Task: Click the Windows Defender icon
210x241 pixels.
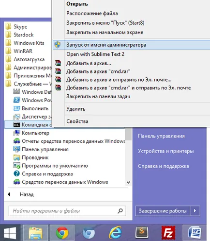Action: [x=16, y=92]
